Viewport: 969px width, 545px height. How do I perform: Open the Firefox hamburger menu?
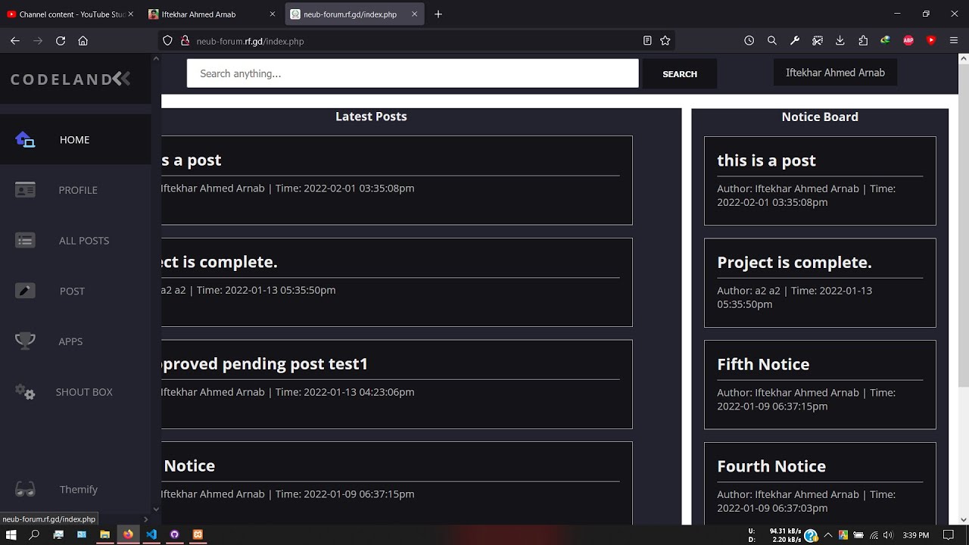954,41
